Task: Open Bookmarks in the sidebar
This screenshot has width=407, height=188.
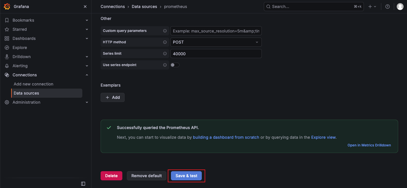Action: pyautogui.click(x=23, y=20)
